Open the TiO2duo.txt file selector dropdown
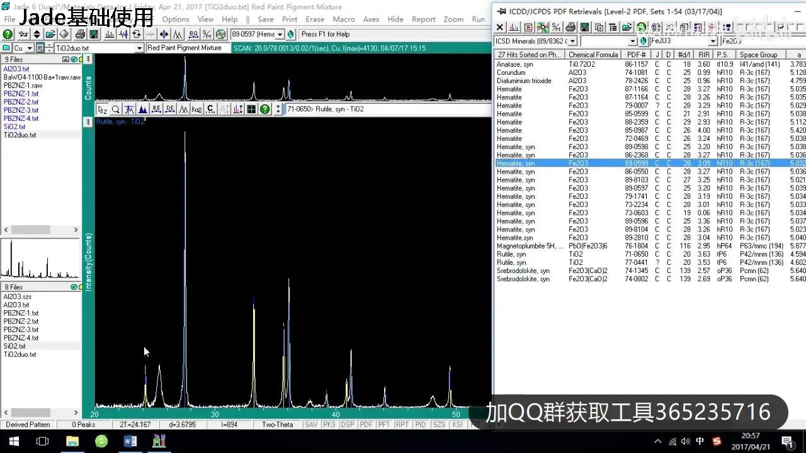The height and width of the screenshot is (453, 806). [x=140, y=48]
